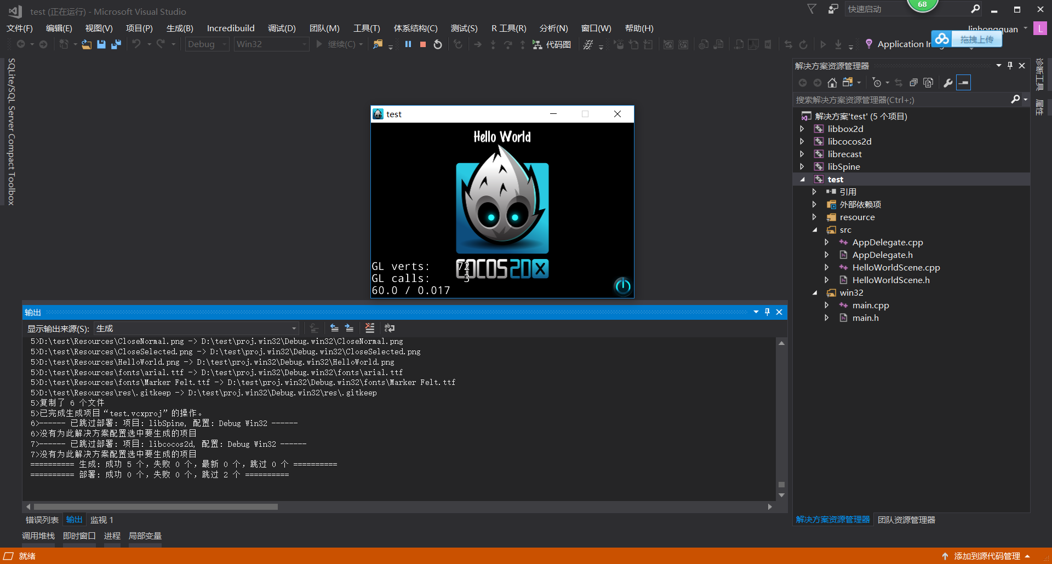Click the Output vertical scrollbar down arrow
This screenshot has height=564, width=1052.
[782, 495]
